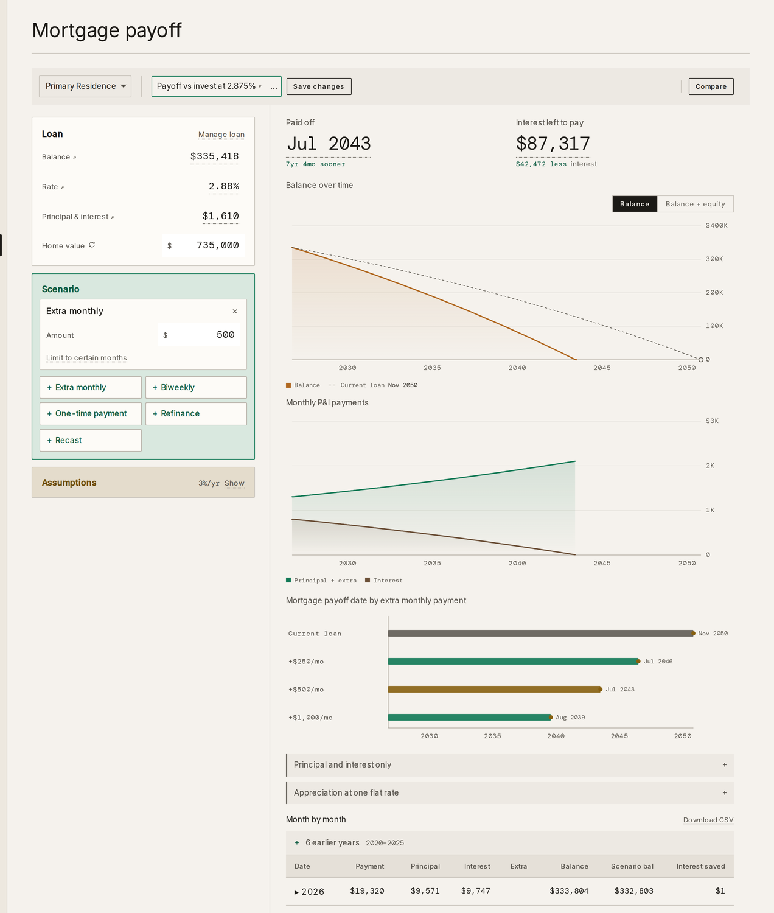Add a Recast scenario
The width and height of the screenshot is (774, 913).
pos(91,441)
